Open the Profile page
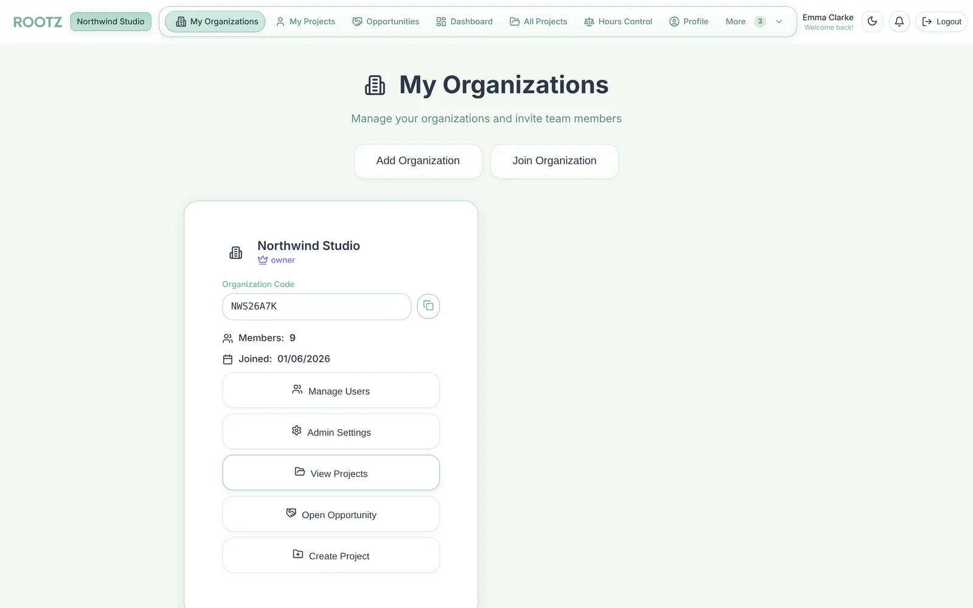The height and width of the screenshot is (608, 973). click(x=688, y=21)
